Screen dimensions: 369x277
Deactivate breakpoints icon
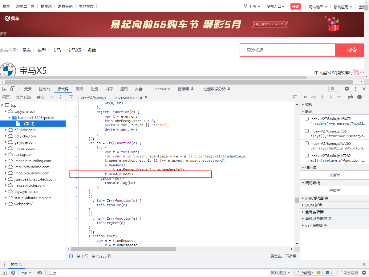click(351, 97)
